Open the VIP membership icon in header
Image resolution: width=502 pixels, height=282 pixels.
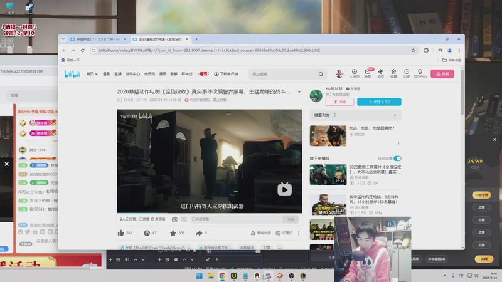tap(355, 73)
